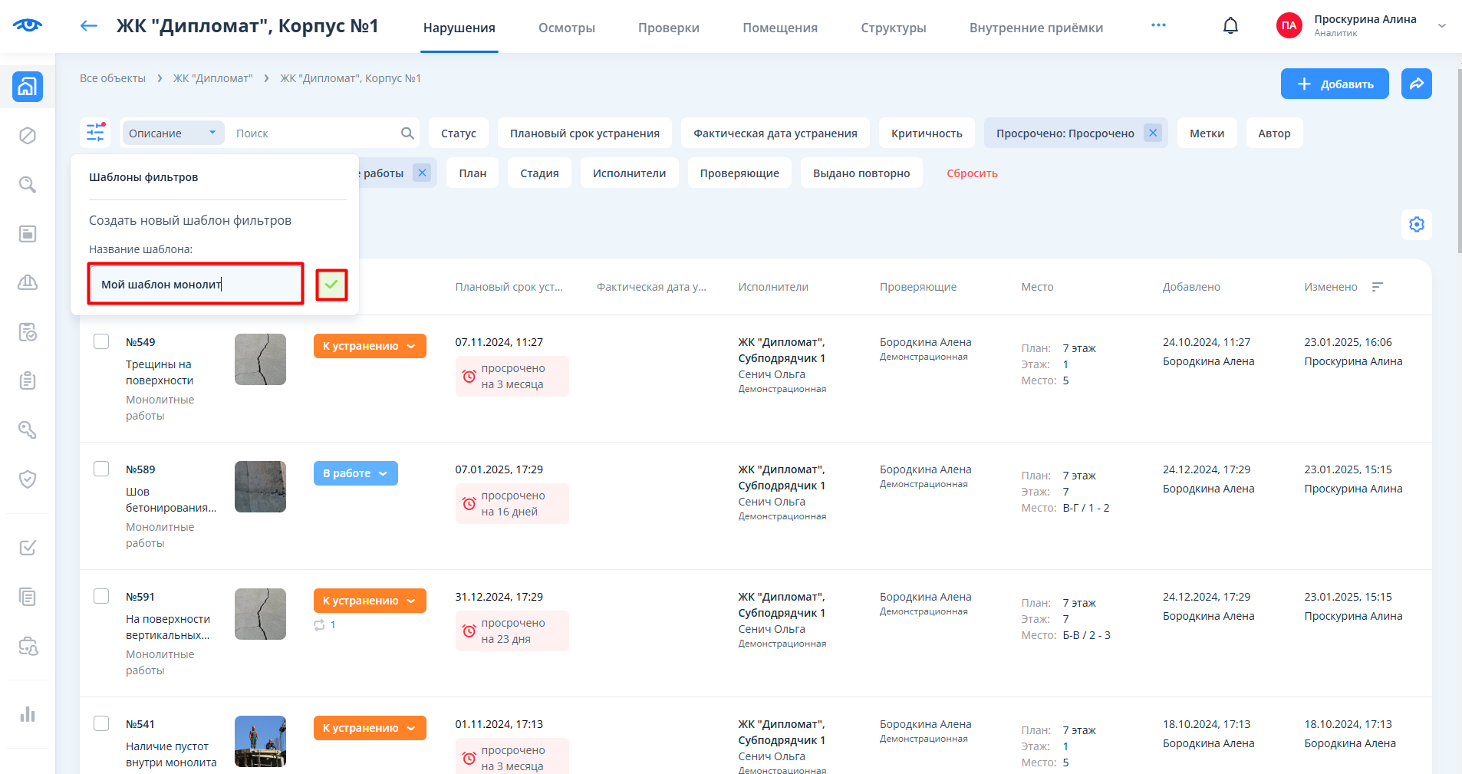Open the 'В работе' status dropdown

click(355, 473)
